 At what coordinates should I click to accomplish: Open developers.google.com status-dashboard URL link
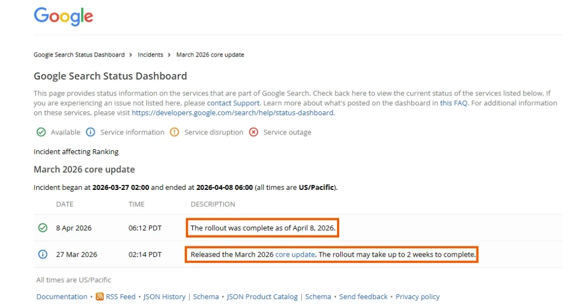[233, 112]
